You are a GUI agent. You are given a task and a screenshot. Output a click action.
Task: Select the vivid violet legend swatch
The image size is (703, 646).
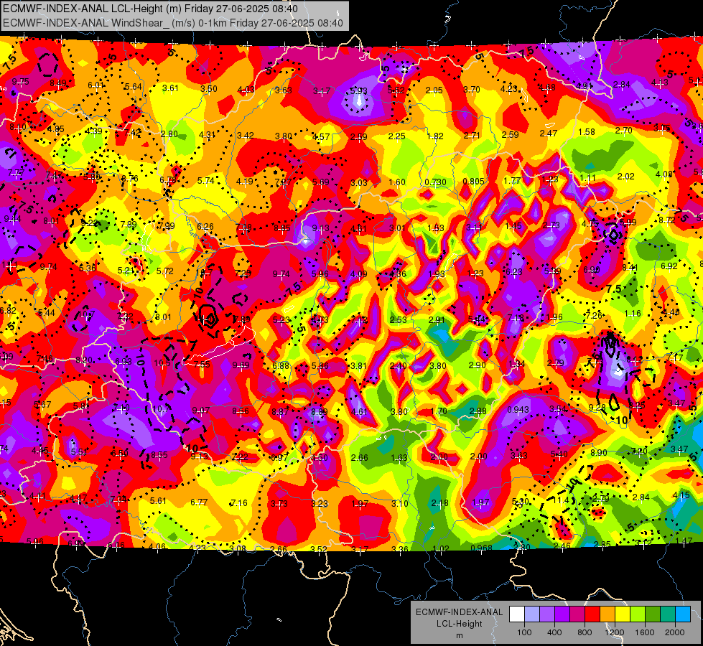point(562,614)
